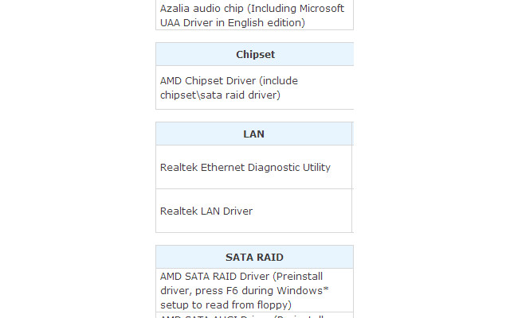Image resolution: width=510 pixels, height=318 pixels.
Task: Click the empty cell beside Diagnostic Utility row
Action: pos(353,167)
